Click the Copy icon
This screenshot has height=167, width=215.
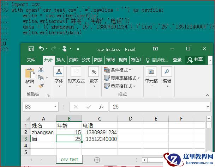tap(41, 78)
